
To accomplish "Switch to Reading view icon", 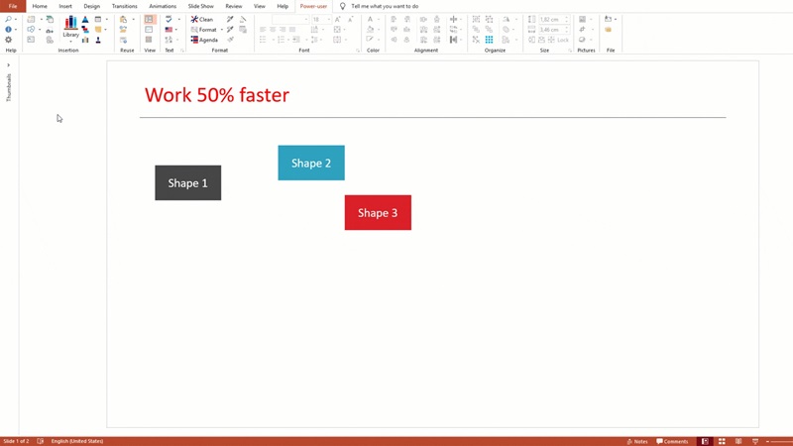I will click(738, 441).
